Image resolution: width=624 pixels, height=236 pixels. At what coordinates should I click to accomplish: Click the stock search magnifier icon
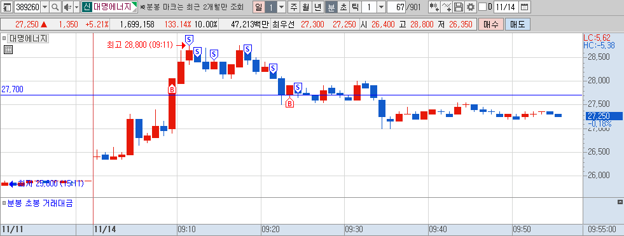pyautogui.click(x=55, y=7)
